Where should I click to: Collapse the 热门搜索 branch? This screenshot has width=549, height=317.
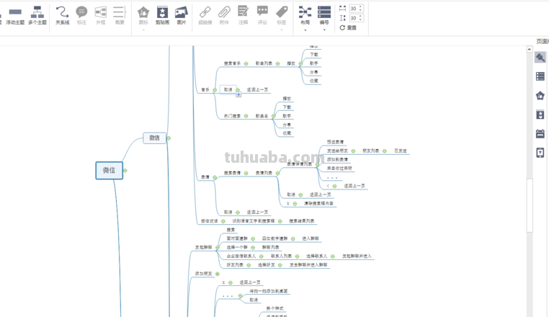246,116
